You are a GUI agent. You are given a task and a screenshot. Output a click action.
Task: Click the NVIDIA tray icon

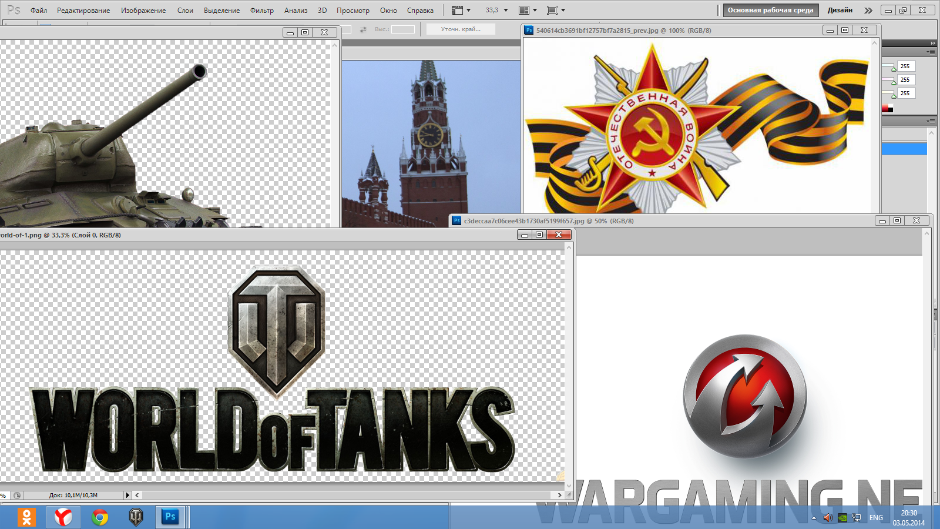point(842,518)
